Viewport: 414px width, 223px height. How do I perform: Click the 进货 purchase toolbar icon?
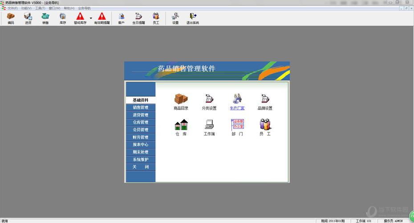tap(28, 19)
